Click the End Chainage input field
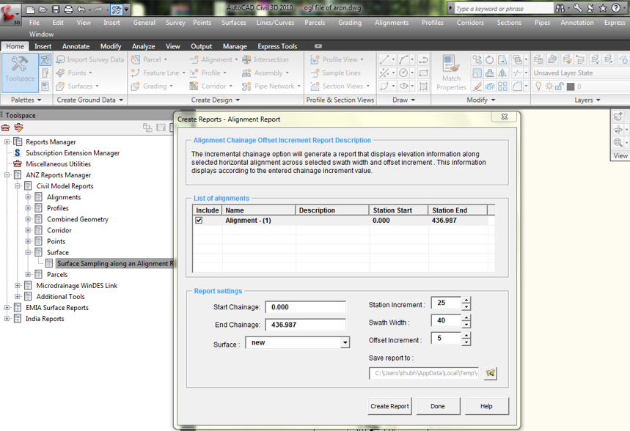The image size is (630, 431). (305, 325)
